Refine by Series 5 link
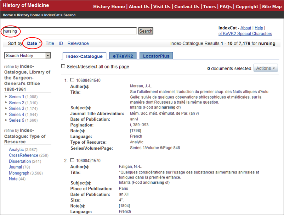Viewport: 284px width, 215px height. 17,120
